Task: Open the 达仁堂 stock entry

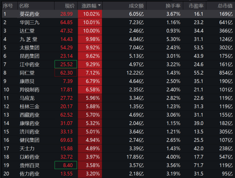Action: tap(27, 31)
